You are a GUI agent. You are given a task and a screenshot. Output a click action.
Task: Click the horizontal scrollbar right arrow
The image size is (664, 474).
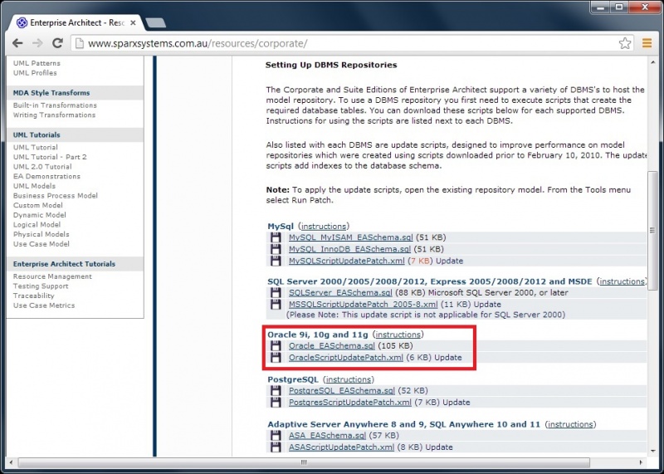(641, 462)
